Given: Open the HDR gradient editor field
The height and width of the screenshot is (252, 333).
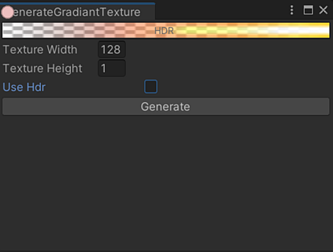Looking at the screenshot, I should [x=166, y=30].
